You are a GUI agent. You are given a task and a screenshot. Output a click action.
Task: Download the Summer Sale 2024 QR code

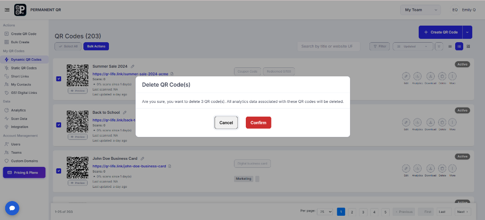coord(430,76)
